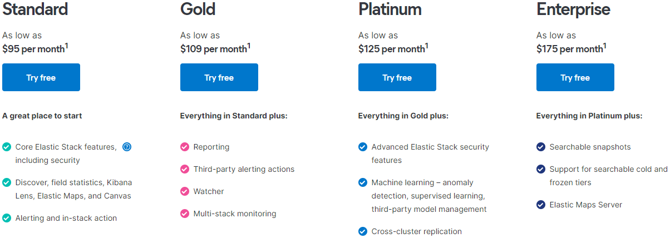
Task: Click the blue checkmark next to Machine learning
Action: [363, 182]
